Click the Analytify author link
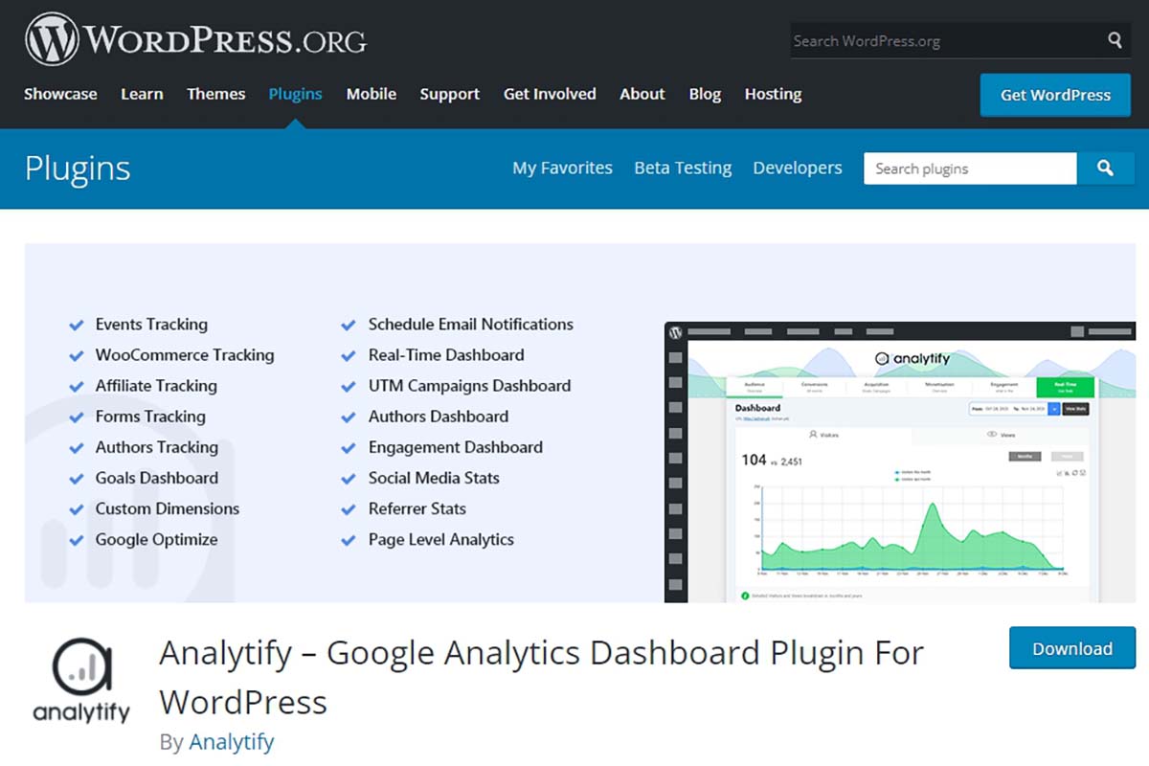 coord(232,741)
